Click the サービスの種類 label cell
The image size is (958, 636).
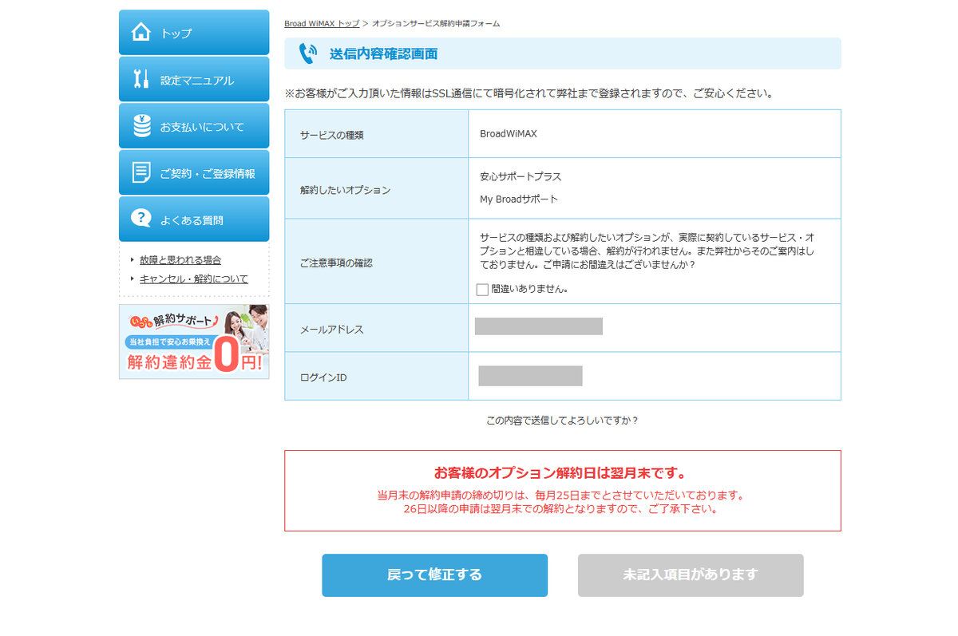(x=377, y=134)
